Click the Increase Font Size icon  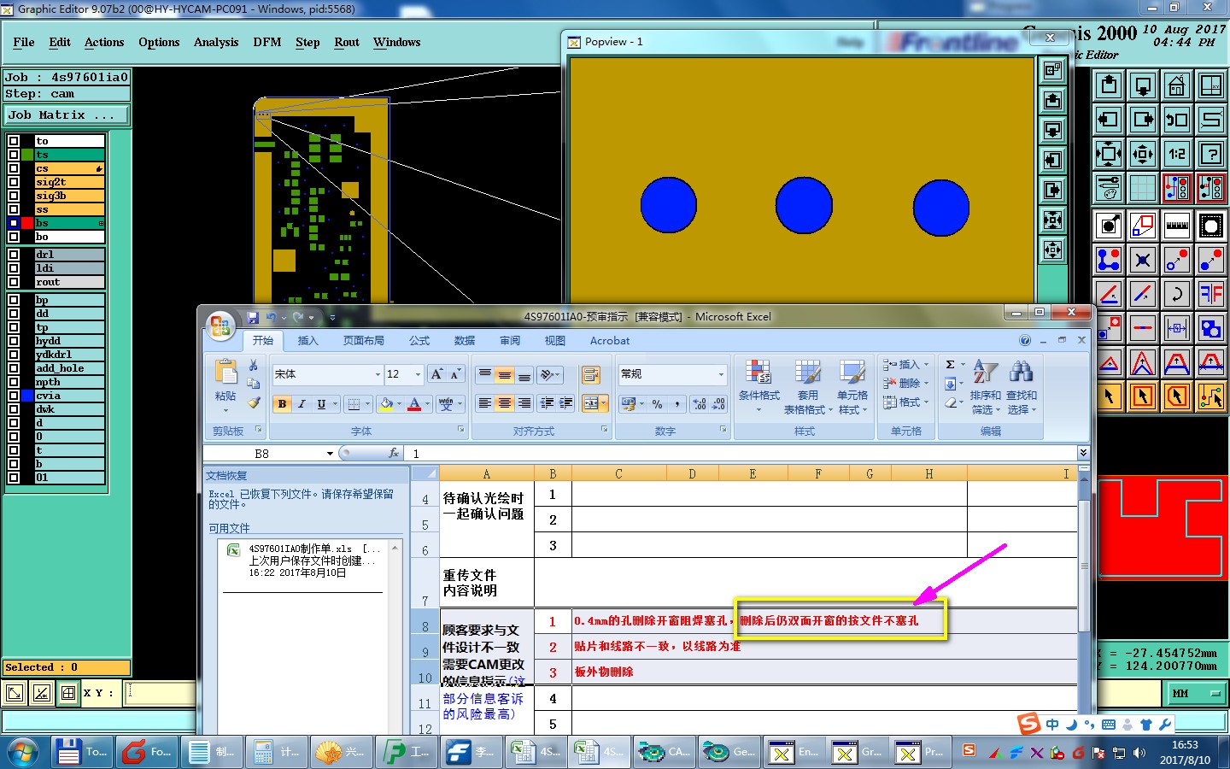(x=437, y=374)
